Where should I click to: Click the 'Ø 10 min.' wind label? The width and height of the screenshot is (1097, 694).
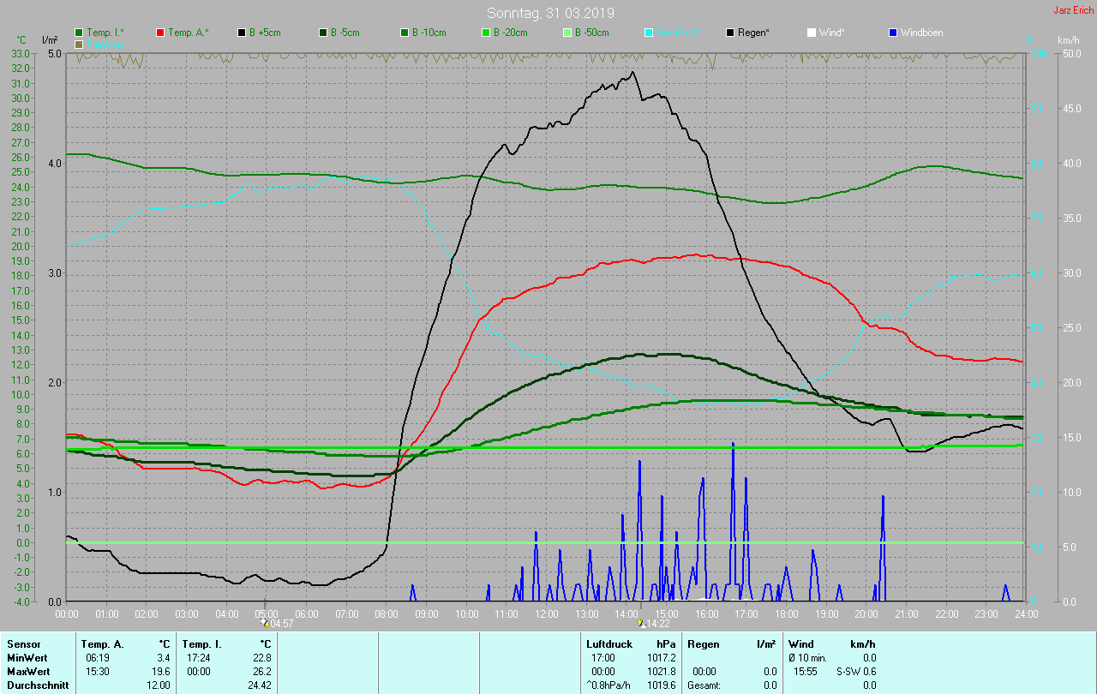tap(808, 658)
